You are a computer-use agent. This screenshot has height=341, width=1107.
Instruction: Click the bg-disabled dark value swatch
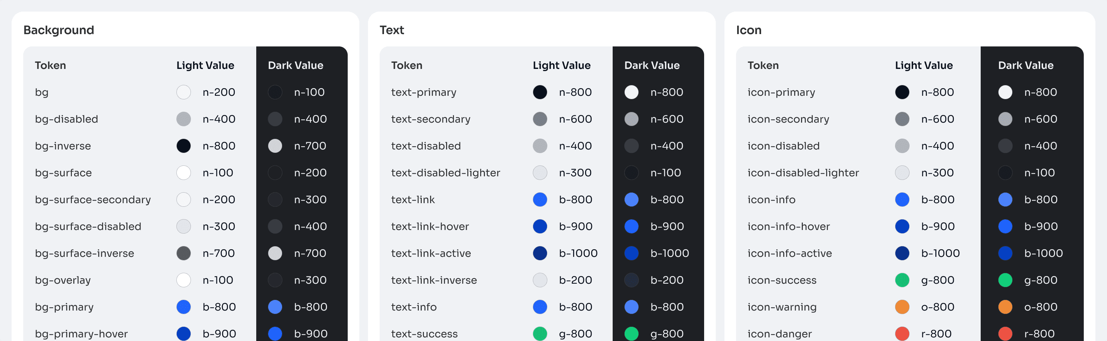coord(275,119)
